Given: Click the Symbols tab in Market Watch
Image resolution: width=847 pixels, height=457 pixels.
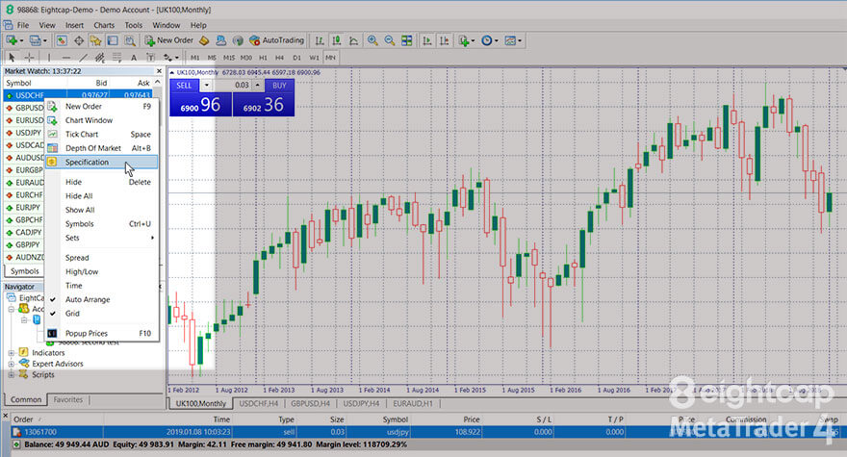Looking at the screenshot, I should (25, 271).
